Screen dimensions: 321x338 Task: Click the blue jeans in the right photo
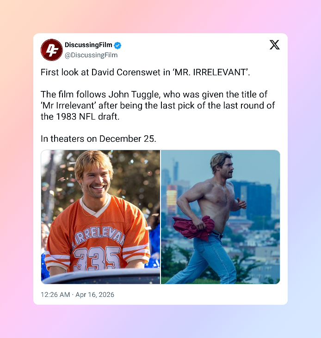point(205,259)
